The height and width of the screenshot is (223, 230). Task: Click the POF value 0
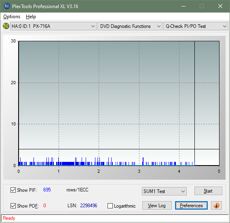(44, 205)
